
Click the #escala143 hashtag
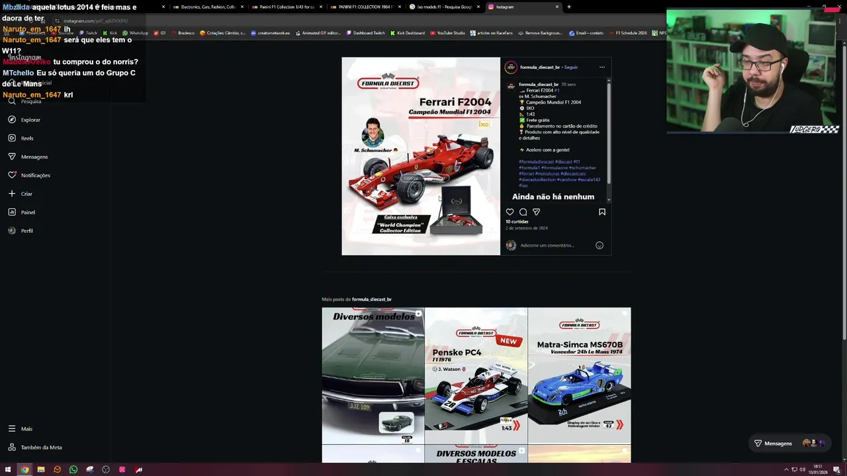tap(589, 180)
